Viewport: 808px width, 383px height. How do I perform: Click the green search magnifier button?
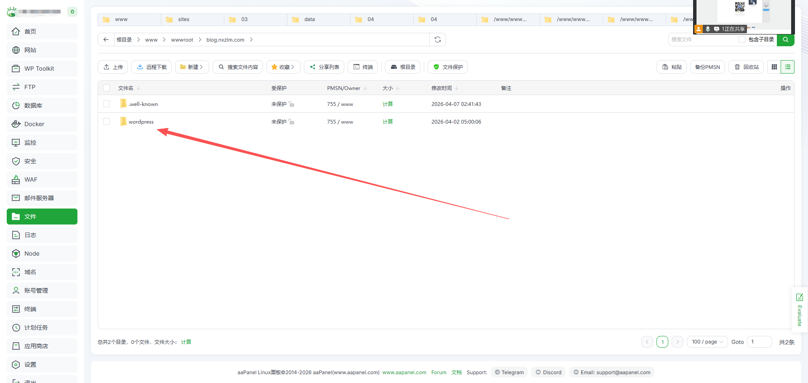785,40
